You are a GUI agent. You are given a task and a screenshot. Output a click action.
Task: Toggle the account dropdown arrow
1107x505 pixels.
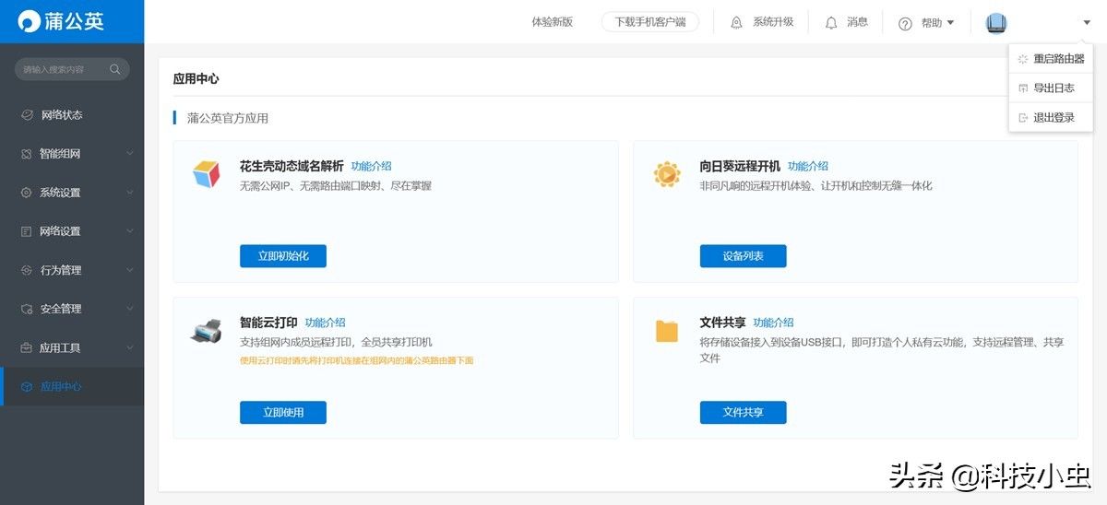pyautogui.click(x=1087, y=23)
